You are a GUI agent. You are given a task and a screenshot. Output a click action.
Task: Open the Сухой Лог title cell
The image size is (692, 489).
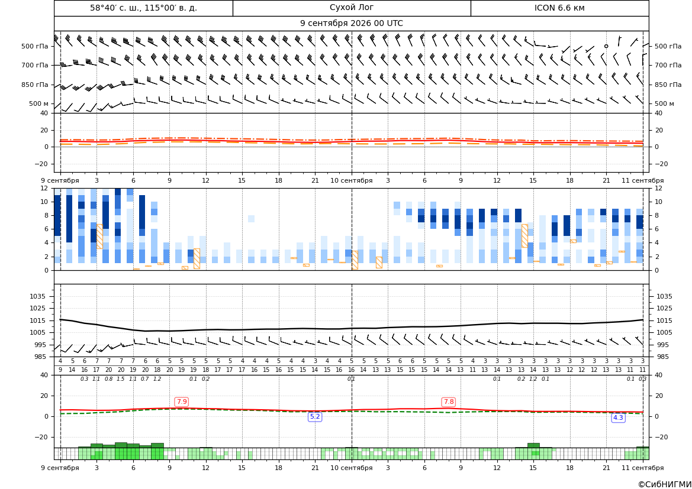click(352, 8)
